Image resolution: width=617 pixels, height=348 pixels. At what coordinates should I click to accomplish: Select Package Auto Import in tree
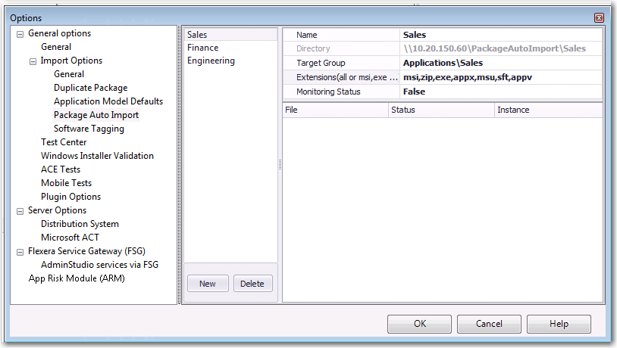coord(96,115)
